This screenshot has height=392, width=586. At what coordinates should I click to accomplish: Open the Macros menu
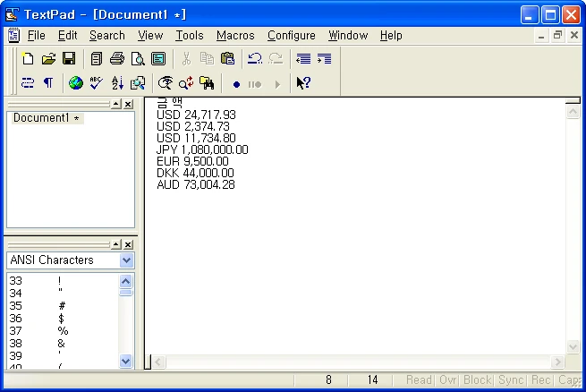(x=235, y=36)
